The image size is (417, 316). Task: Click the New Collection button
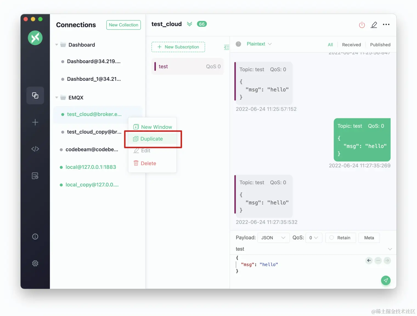pos(123,25)
